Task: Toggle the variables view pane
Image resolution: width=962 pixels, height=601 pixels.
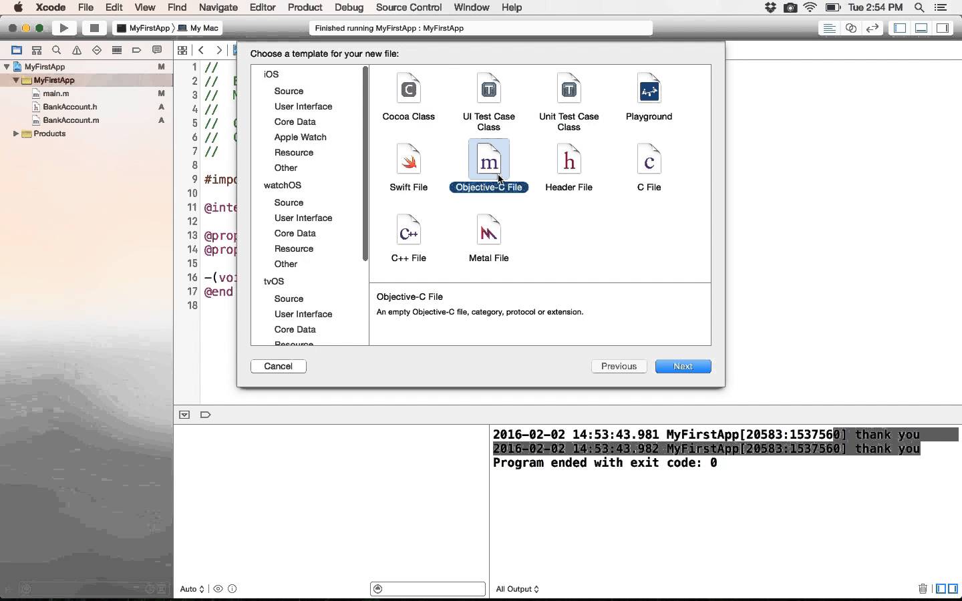Action: click(x=941, y=588)
